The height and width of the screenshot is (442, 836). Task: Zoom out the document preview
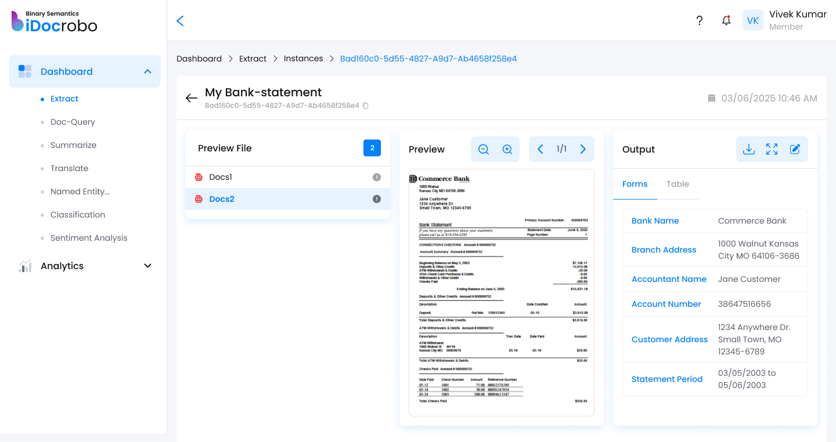(483, 149)
